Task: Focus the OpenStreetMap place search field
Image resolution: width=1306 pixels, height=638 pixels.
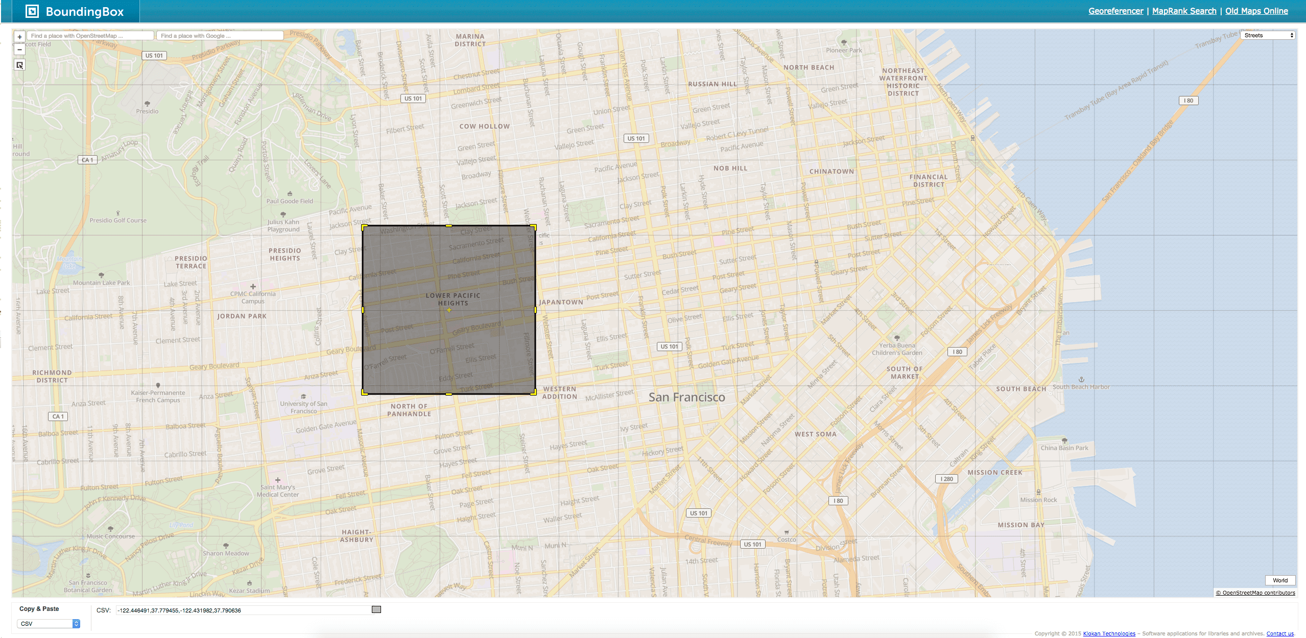Action: click(90, 36)
